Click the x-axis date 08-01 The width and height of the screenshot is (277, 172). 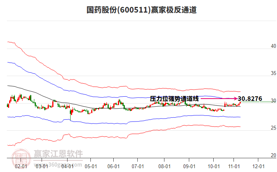[x=164, y=166]
